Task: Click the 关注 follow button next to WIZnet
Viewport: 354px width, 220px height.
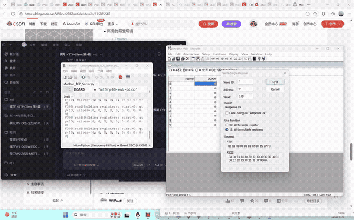Action: coord(130,201)
